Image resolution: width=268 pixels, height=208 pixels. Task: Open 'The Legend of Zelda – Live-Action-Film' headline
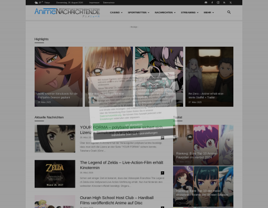click(122, 165)
